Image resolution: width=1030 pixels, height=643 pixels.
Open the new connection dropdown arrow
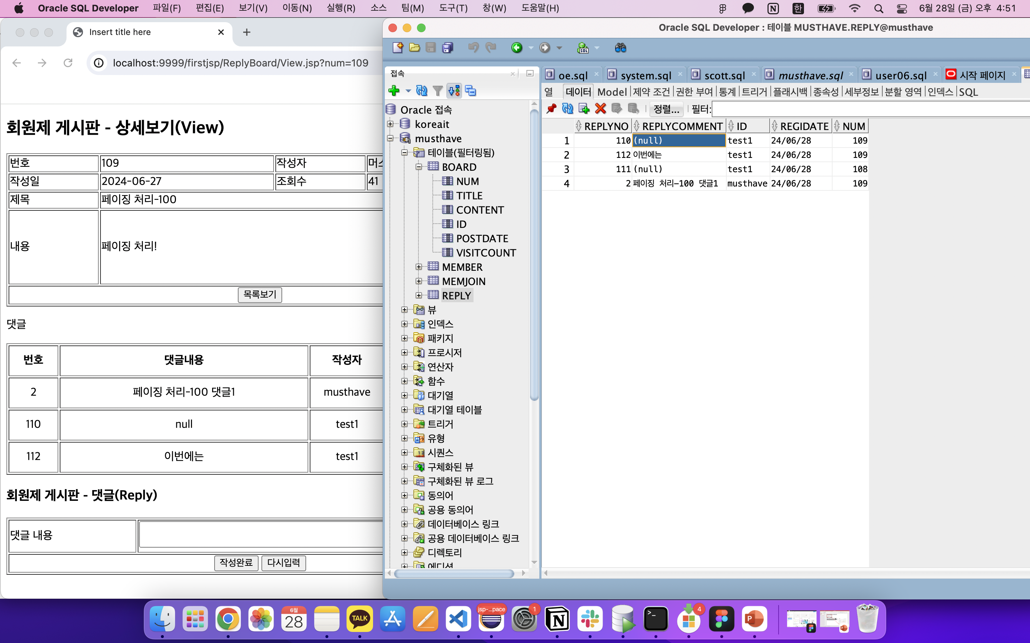tap(408, 91)
